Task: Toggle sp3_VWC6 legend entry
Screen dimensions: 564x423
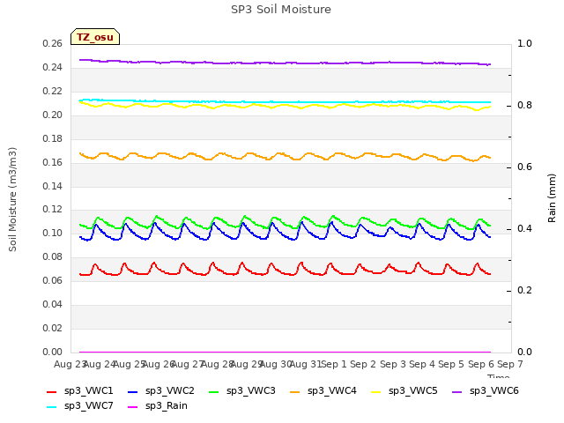Action: point(486,391)
